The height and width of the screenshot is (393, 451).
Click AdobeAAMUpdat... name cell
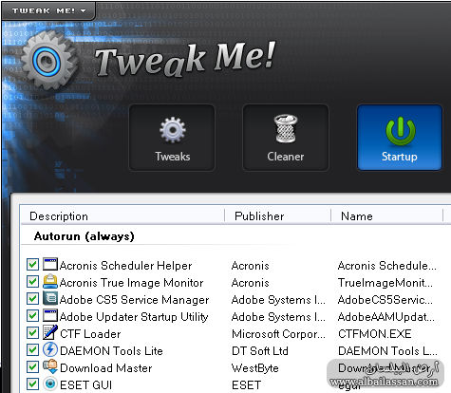(386, 317)
